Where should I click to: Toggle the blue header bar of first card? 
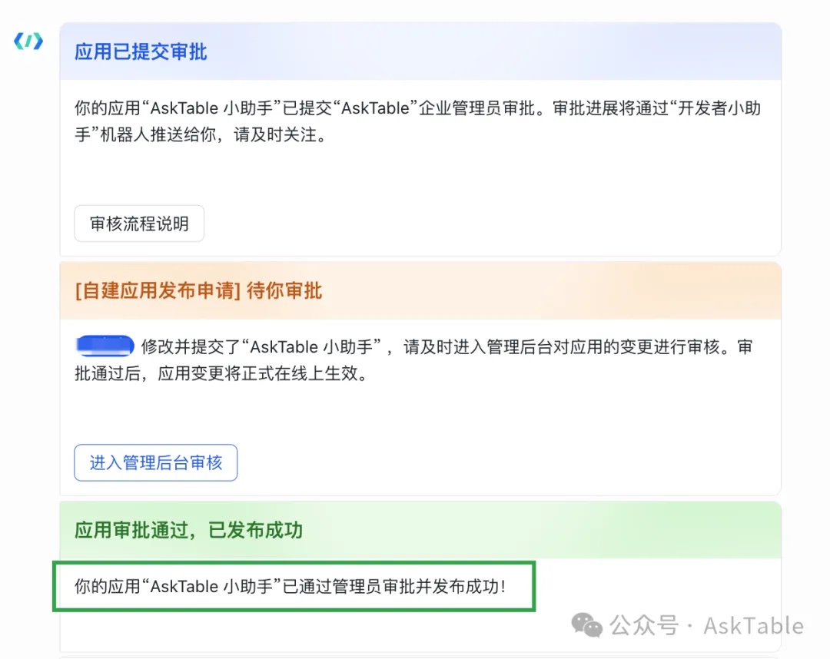click(420, 51)
